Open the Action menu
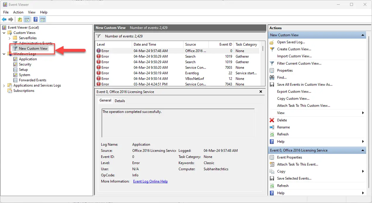Image resolution: width=372 pixels, height=203 pixels. coord(18,12)
